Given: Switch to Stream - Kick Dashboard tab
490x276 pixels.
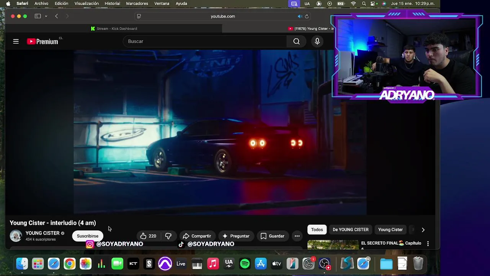Looking at the screenshot, I should [114, 29].
